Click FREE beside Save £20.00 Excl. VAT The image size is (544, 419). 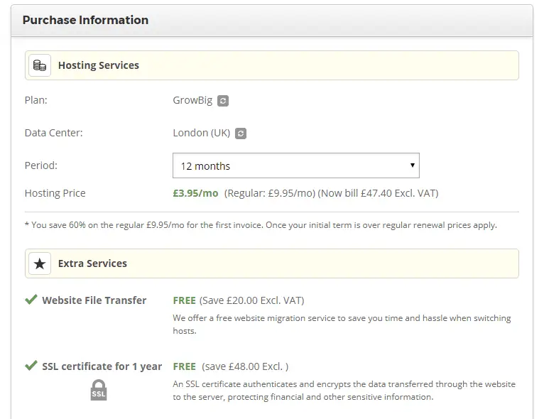coord(184,300)
